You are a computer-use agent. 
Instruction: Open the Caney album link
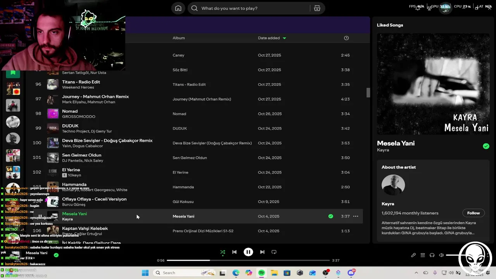178,55
